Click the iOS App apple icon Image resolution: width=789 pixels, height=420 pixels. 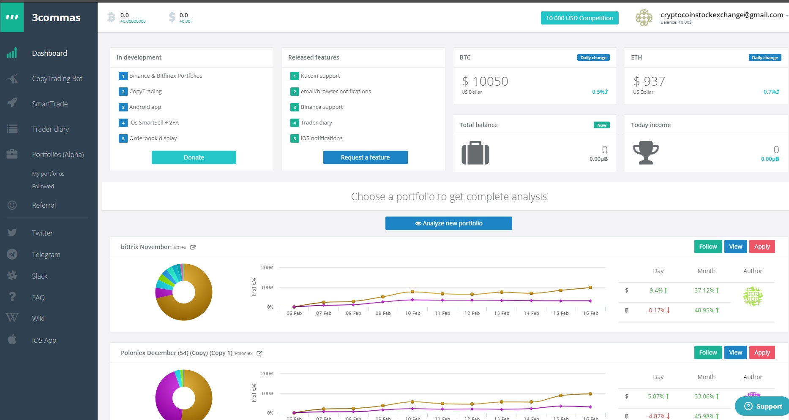pos(12,339)
